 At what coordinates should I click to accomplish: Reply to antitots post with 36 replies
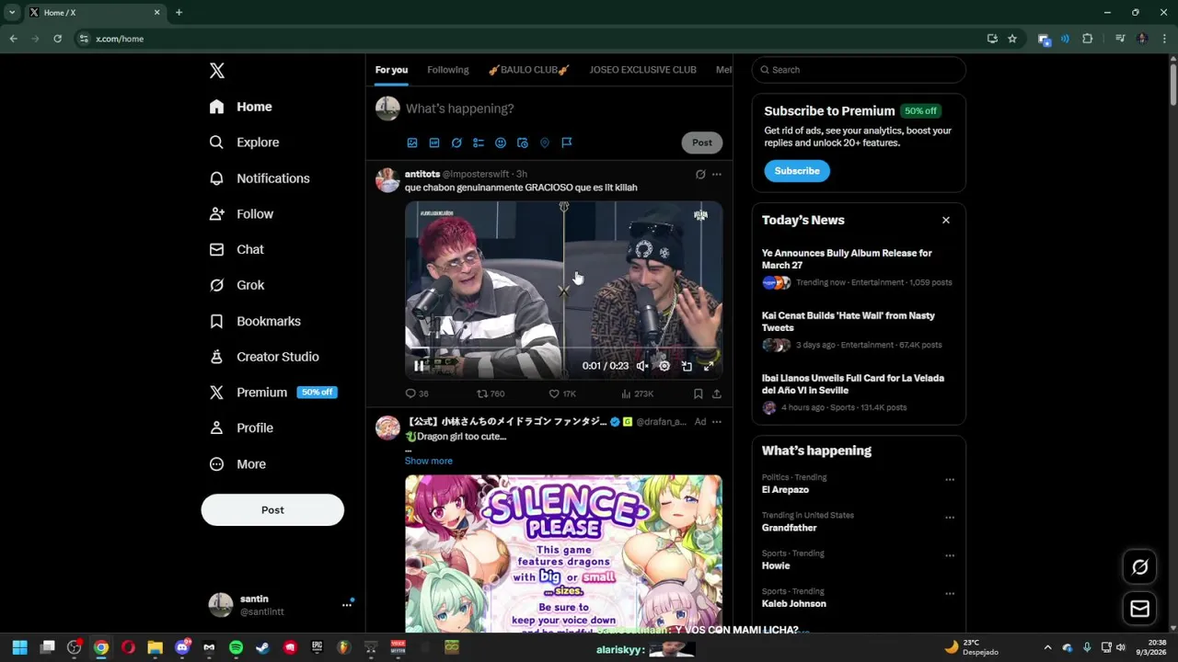[x=417, y=394]
